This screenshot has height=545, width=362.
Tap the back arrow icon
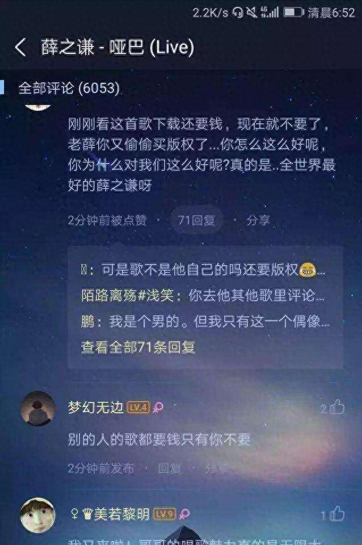click(20, 47)
